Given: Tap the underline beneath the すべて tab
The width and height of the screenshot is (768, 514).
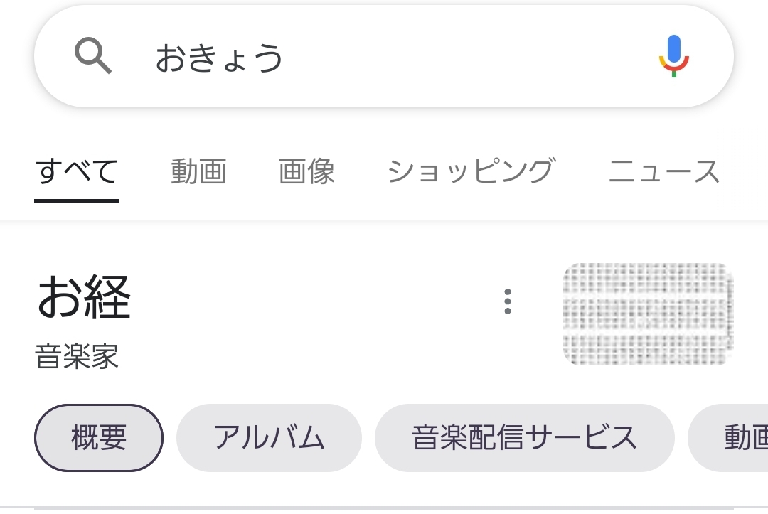Looking at the screenshot, I should (77, 201).
